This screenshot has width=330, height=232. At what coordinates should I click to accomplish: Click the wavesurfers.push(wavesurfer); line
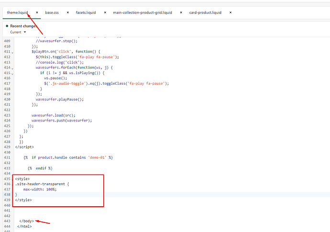point(62,121)
